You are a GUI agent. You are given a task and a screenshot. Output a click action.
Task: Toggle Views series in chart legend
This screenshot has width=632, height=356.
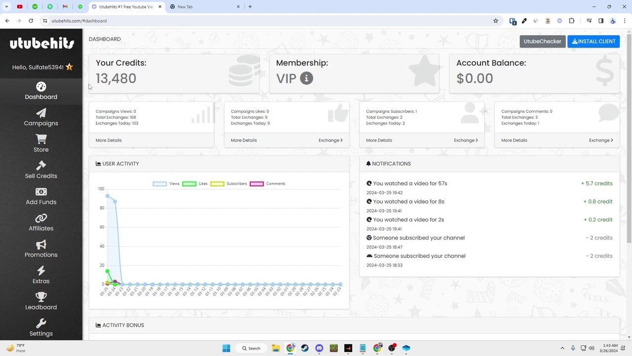(166, 184)
